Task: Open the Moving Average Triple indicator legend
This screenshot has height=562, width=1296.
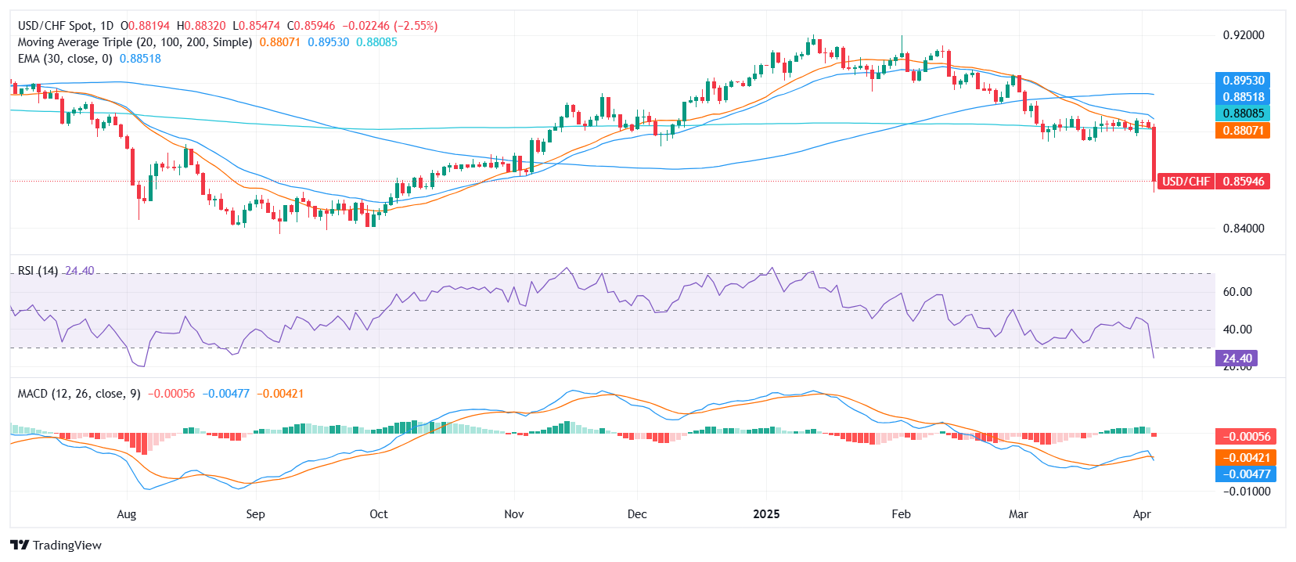Action: [x=135, y=42]
